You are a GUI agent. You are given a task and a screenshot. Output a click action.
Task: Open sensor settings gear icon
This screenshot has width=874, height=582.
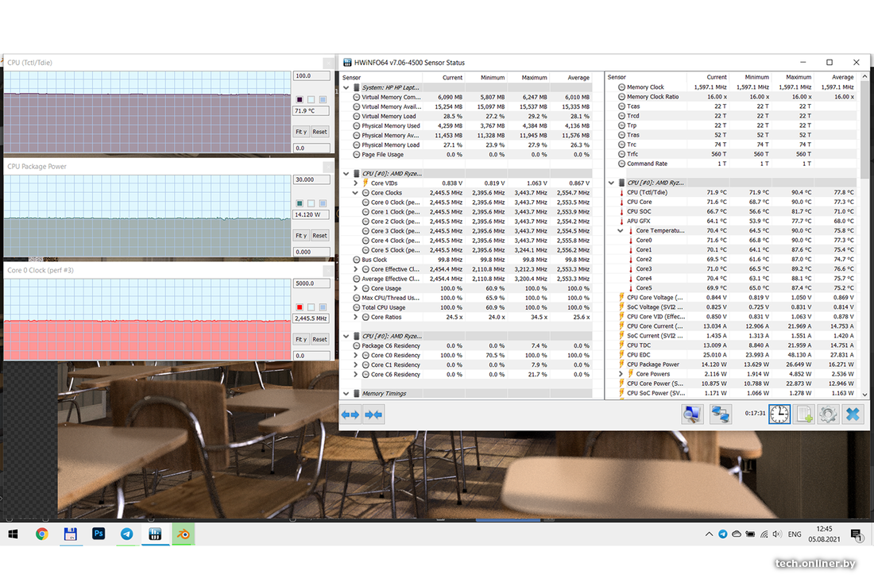(828, 414)
